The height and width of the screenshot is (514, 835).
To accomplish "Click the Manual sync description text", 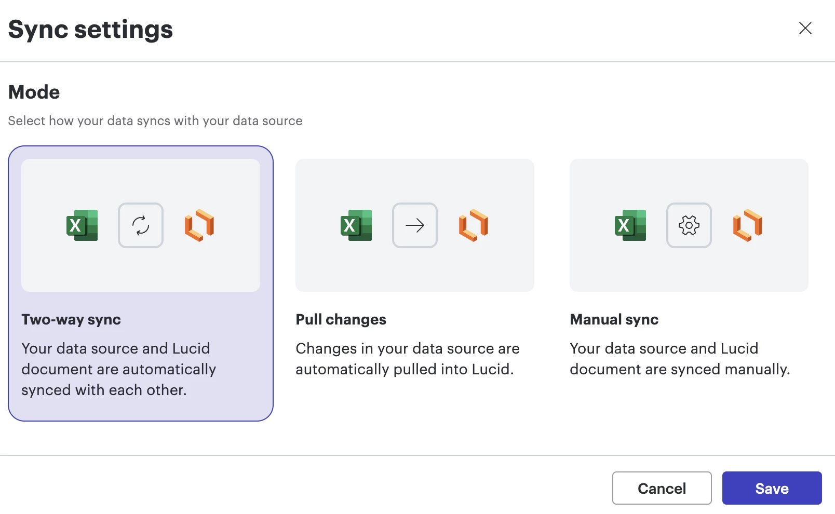I will (x=679, y=359).
